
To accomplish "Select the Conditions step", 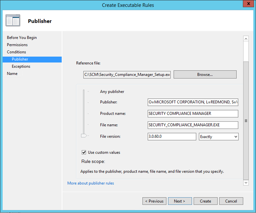I will coord(16,52).
